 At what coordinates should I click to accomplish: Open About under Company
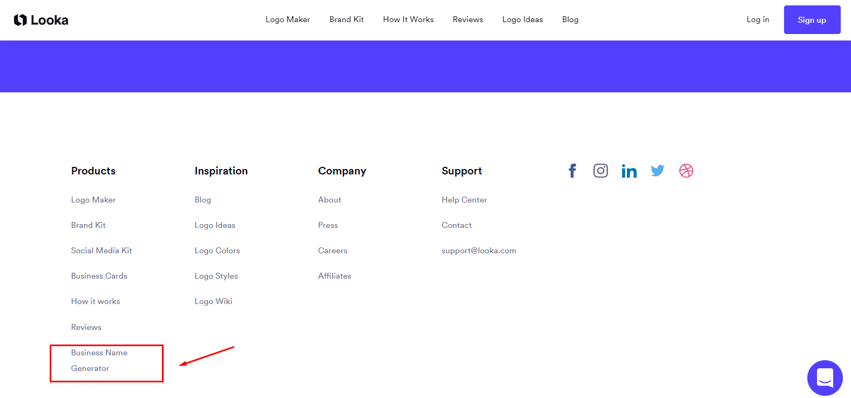[x=329, y=200]
